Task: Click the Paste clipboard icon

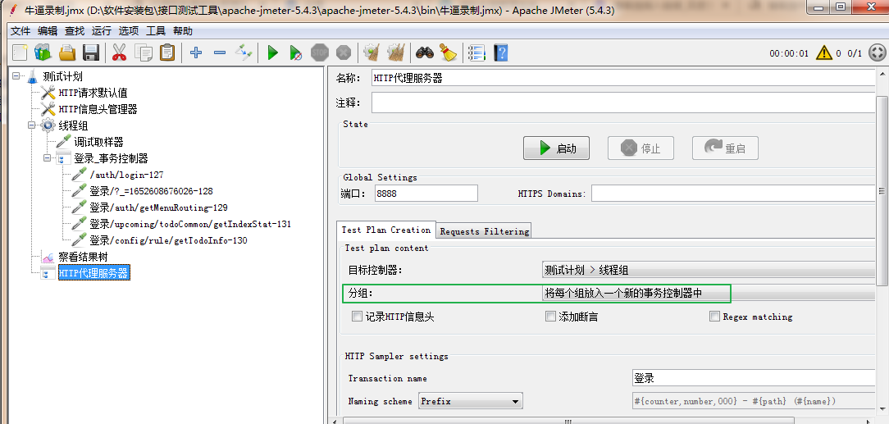Action: point(167,52)
